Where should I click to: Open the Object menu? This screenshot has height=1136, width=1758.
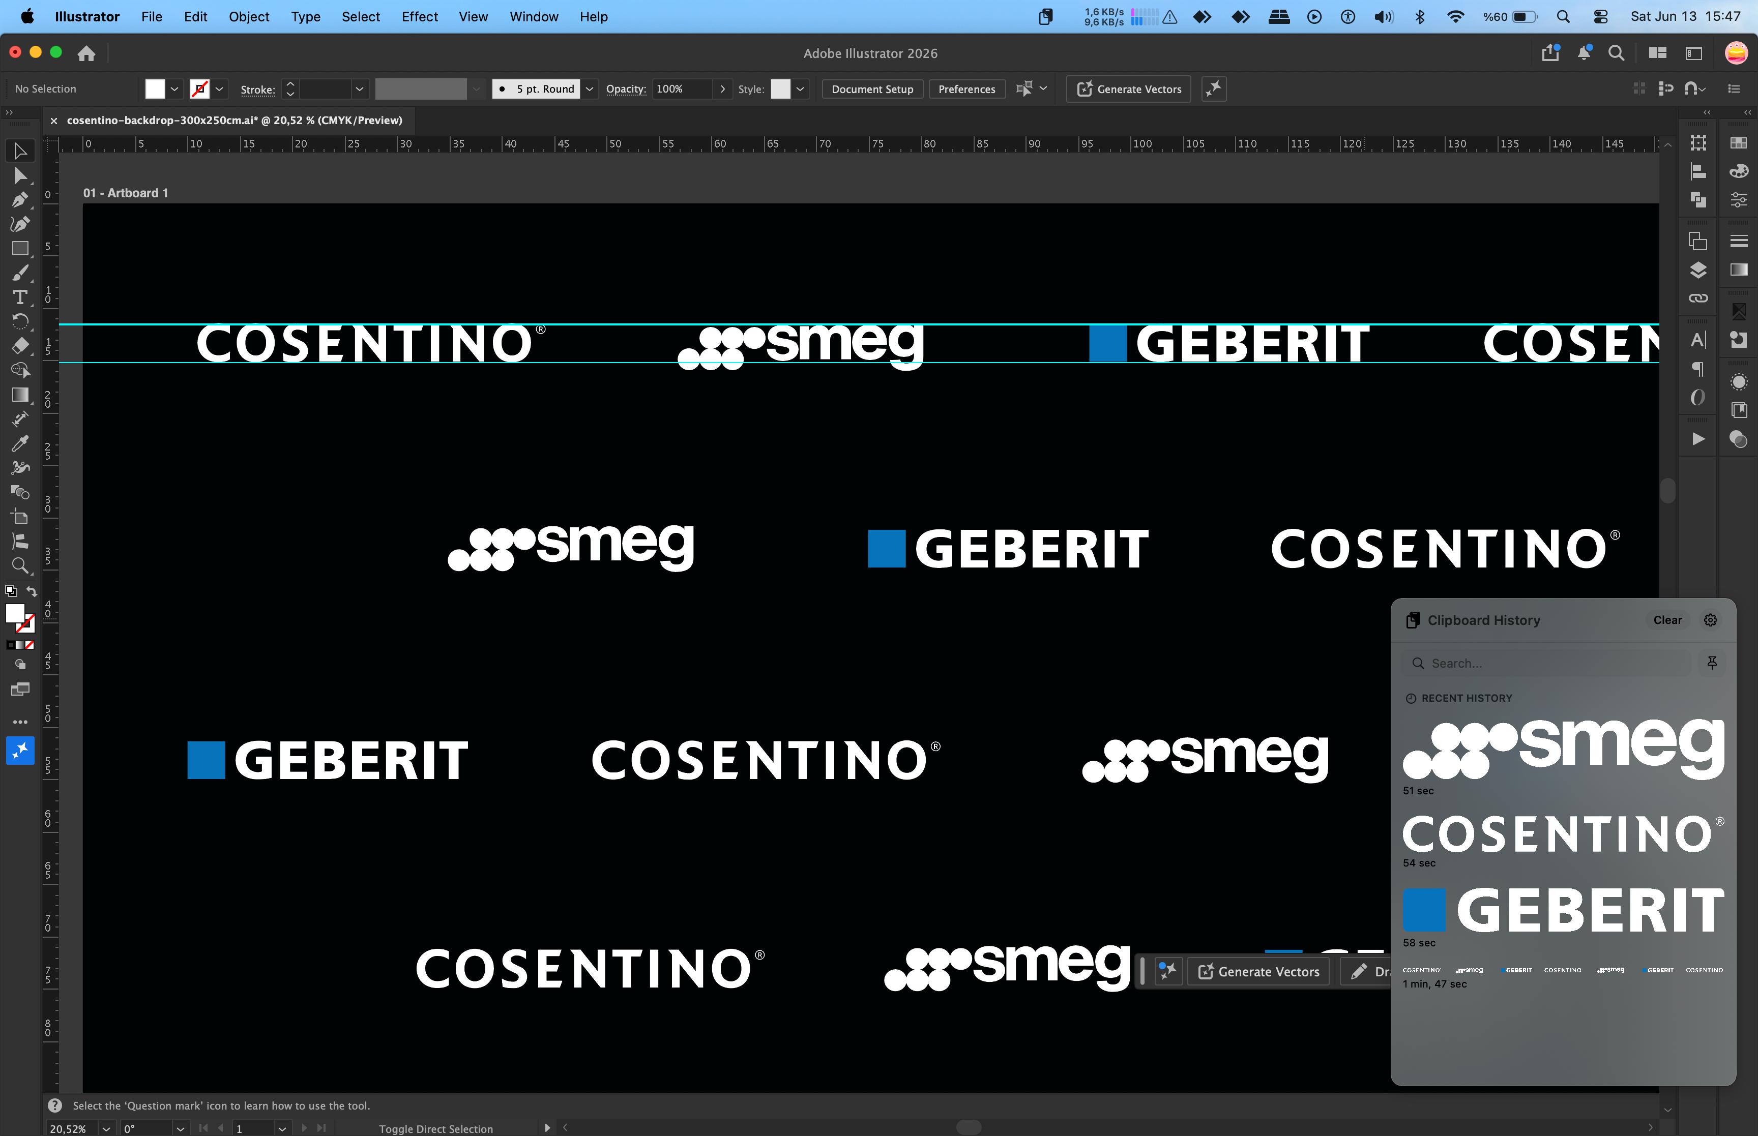pyautogui.click(x=249, y=16)
